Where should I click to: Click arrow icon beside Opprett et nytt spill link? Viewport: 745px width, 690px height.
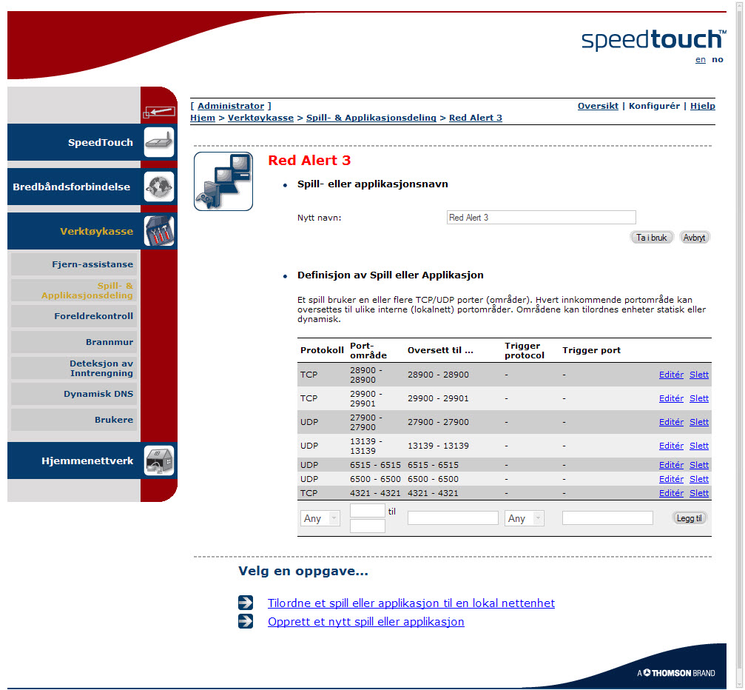pos(246,621)
